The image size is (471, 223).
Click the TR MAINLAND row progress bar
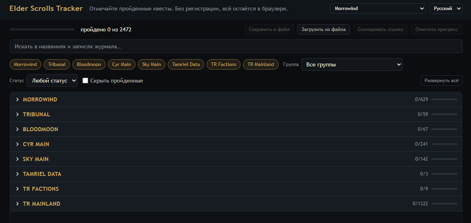(x=444, y=204)
